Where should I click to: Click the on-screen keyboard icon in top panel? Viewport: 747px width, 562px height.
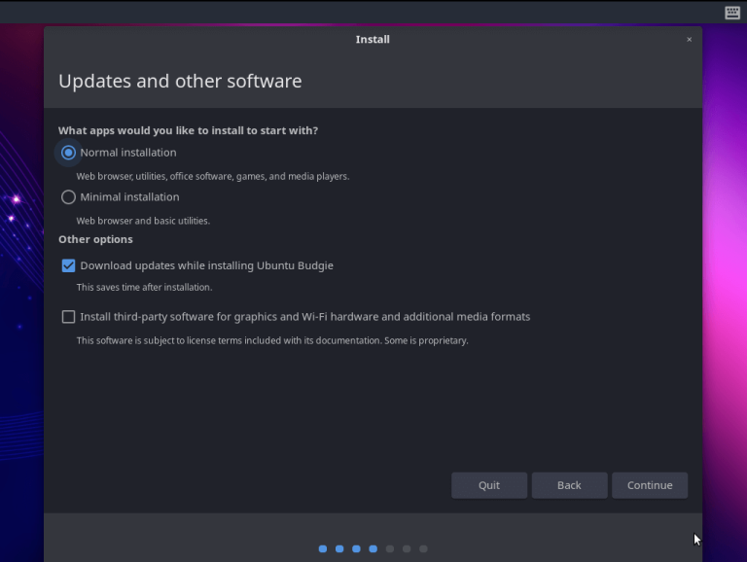coord(732,13)
